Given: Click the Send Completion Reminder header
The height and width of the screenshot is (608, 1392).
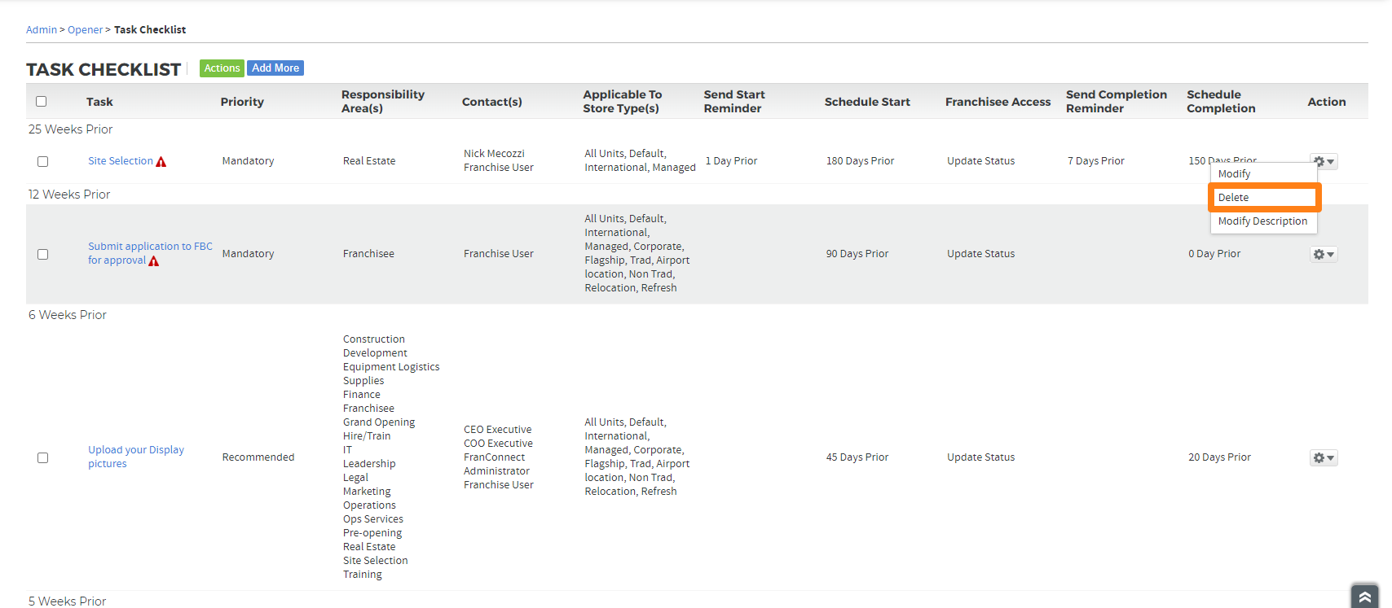Looking at the screenshot, I should 1117,102.
